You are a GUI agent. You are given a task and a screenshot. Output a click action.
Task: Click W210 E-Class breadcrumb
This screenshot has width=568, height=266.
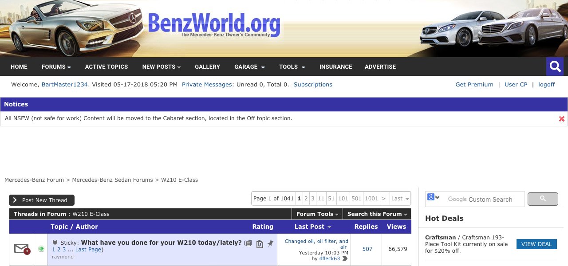click(179, 180)
